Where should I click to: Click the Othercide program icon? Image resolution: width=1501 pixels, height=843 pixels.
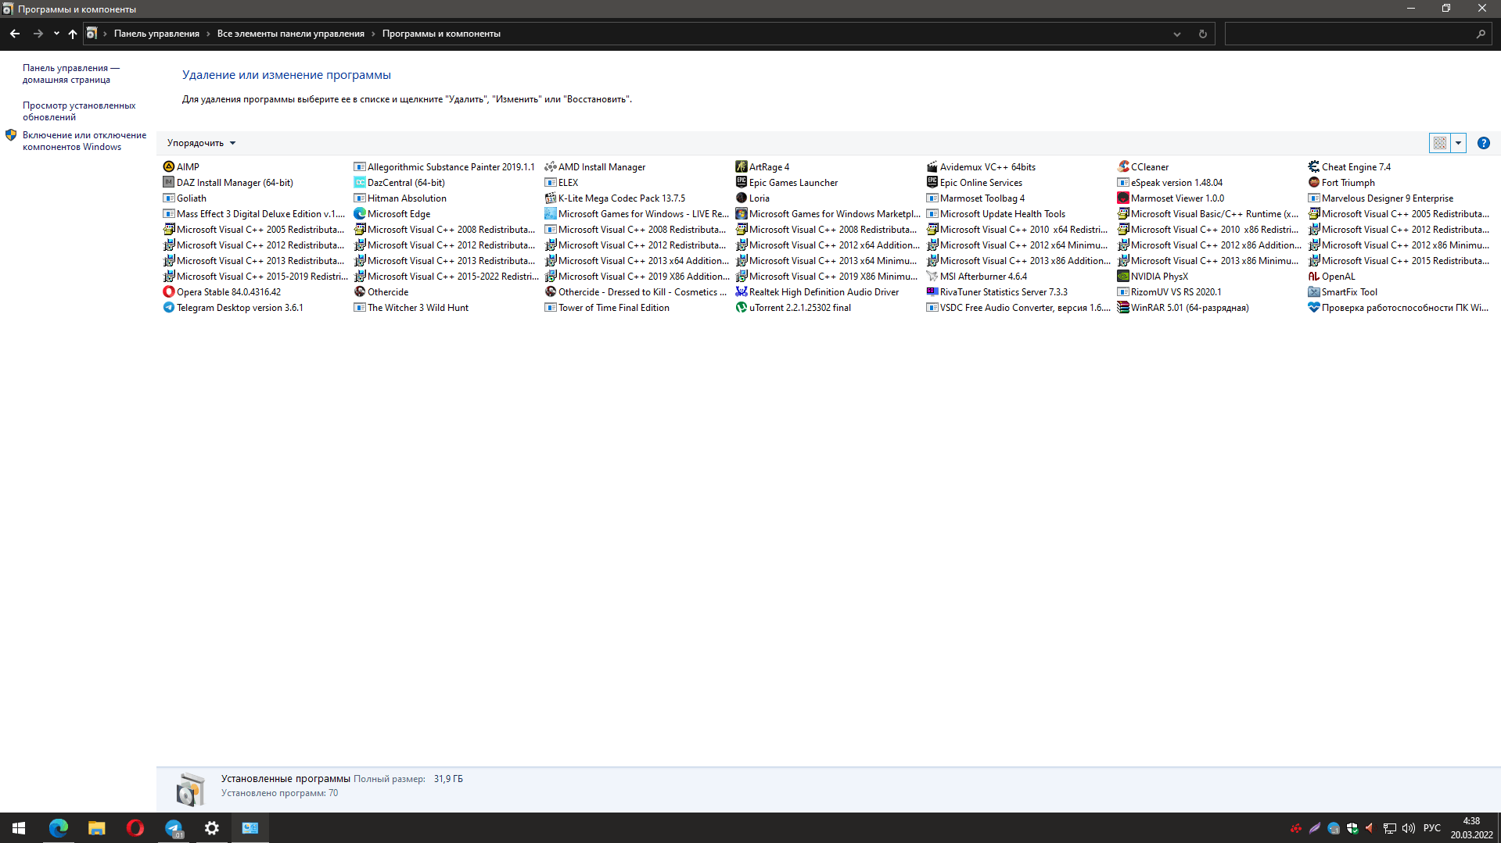359,291
